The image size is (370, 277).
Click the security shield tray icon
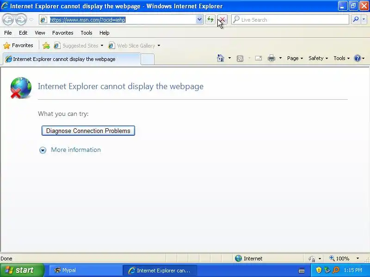[x=319, y=270]
